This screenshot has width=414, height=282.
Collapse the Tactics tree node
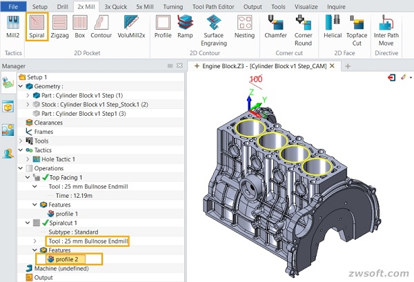pyautogui.click(x=21, y=150)
